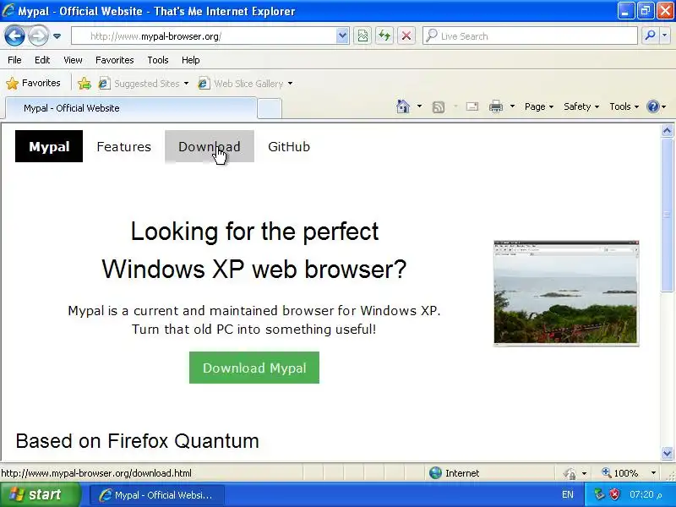
Task: Open the recent pages dropdown arrow
Action: point(57,36)
